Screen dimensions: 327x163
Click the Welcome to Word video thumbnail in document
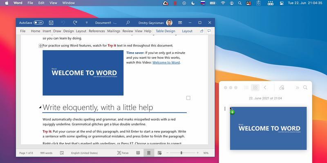pos(83,73)
